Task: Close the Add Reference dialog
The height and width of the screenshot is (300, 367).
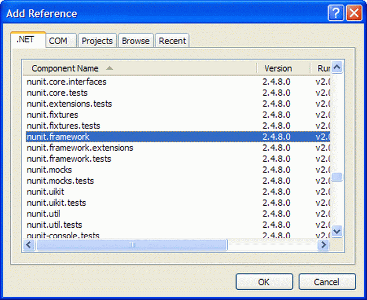Action: tap(354, 13)
